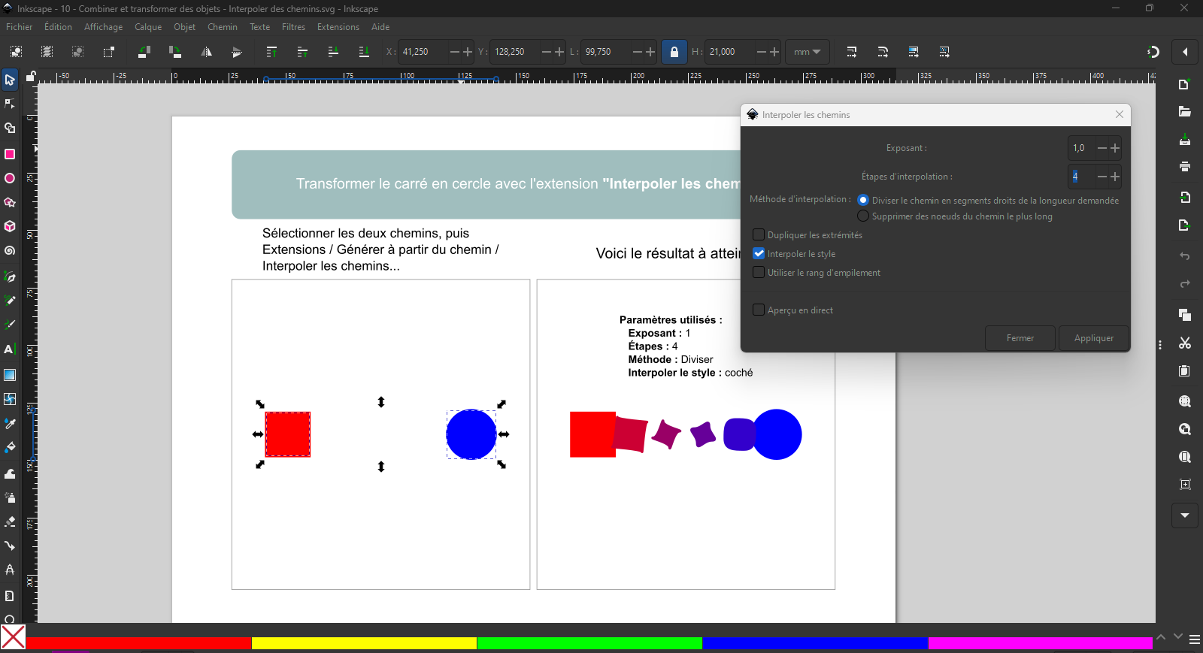Screen dimensions: 1203x653
Task: Open the Édition menu
Action: point(58,27)
